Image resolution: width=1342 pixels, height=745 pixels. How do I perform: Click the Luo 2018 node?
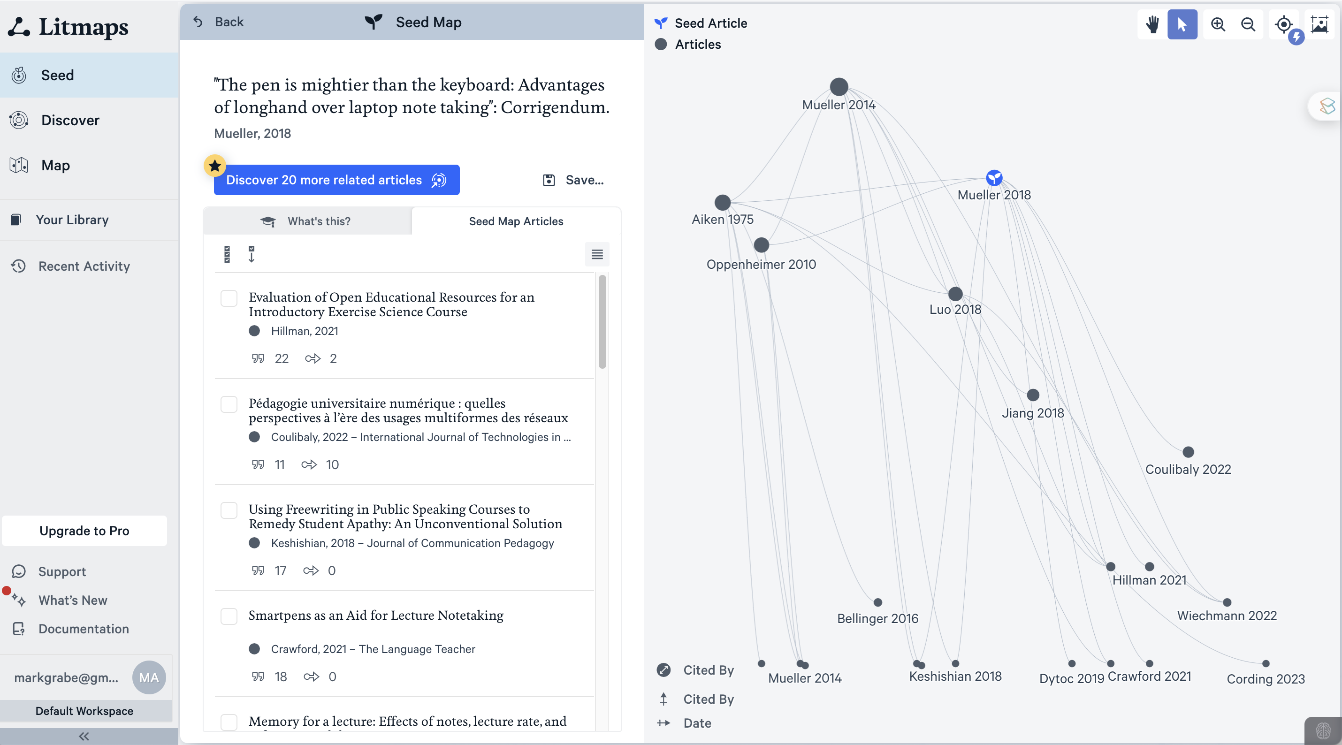point(955,294)
